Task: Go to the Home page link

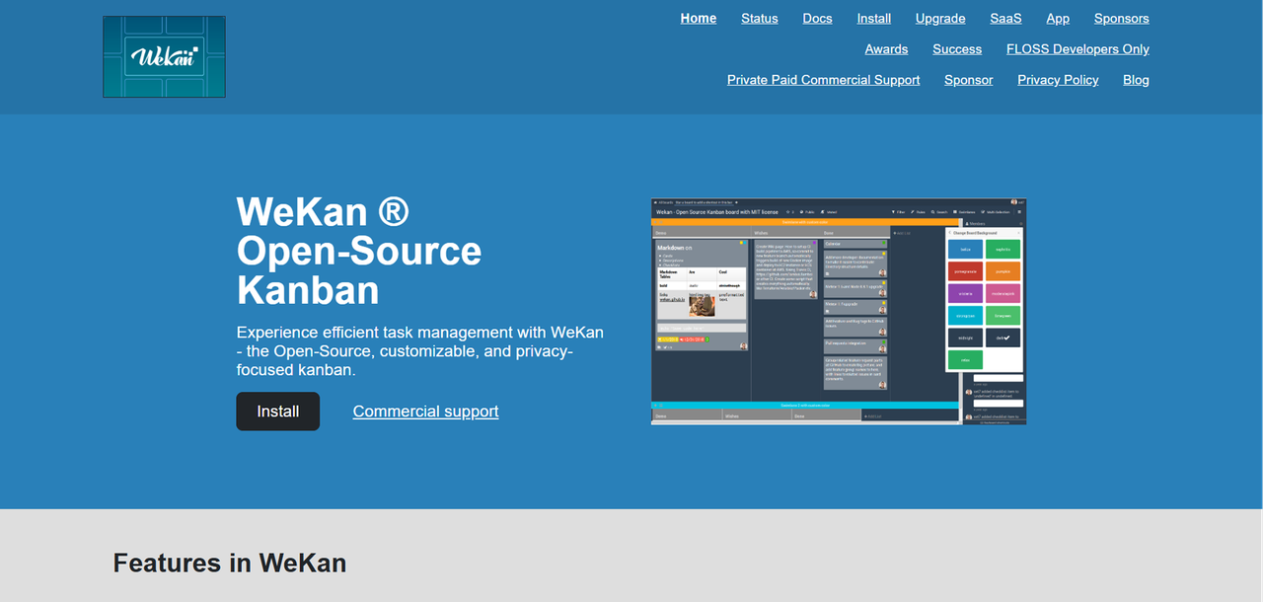Action: 699,18
